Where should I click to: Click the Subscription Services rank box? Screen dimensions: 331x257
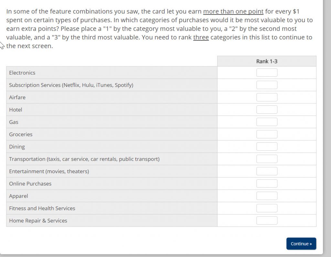pos(267,85)
